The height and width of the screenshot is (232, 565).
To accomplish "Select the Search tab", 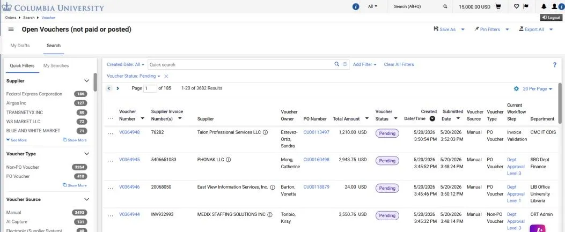I will [x=54, y=46].
